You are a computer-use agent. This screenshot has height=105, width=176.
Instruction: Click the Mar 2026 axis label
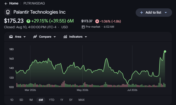click(x=30, y=90)
